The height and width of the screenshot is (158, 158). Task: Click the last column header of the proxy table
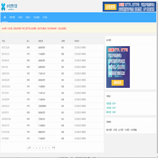tap(77, 41)
